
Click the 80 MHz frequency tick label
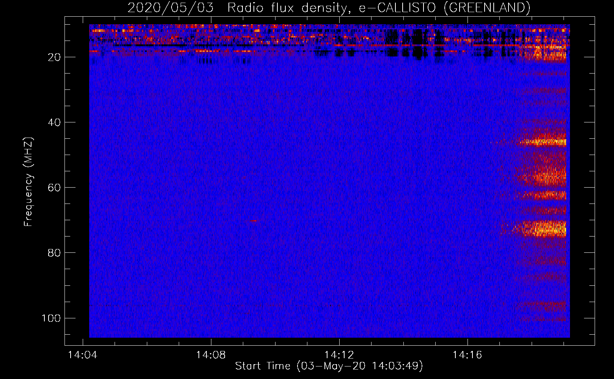click(54, 253)
